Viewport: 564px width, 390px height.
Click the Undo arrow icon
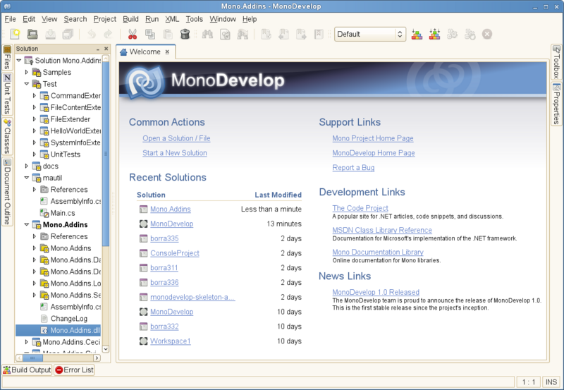point(92,34)
